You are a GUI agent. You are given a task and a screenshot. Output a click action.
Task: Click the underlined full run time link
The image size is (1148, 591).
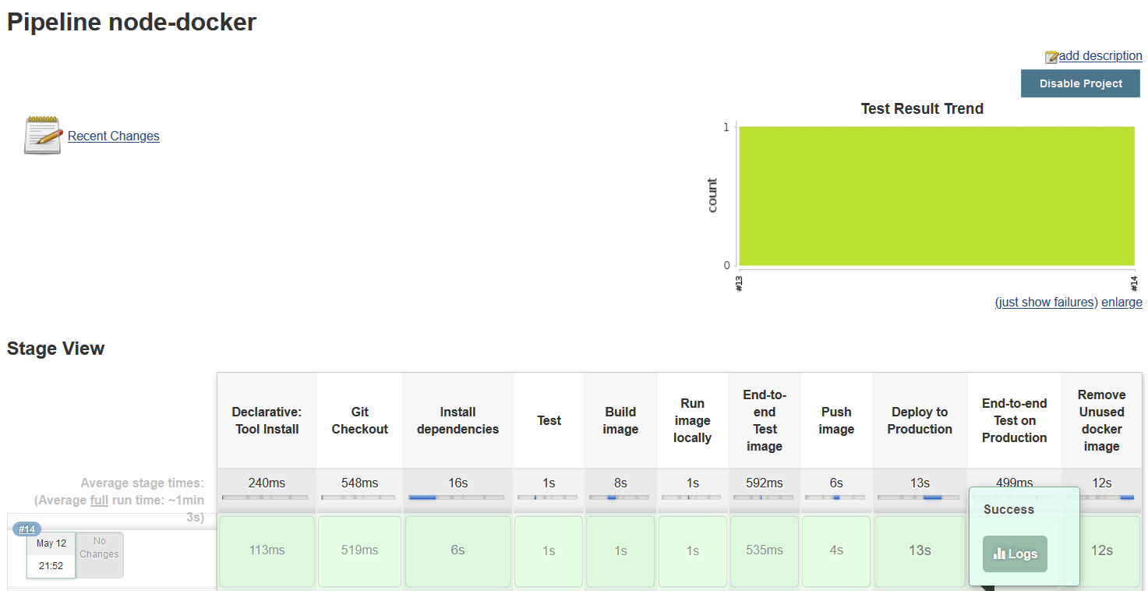pyautogui.click(x=97, y=500)
